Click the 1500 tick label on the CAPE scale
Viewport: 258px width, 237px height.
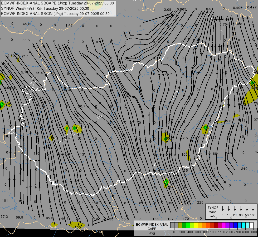221,232
